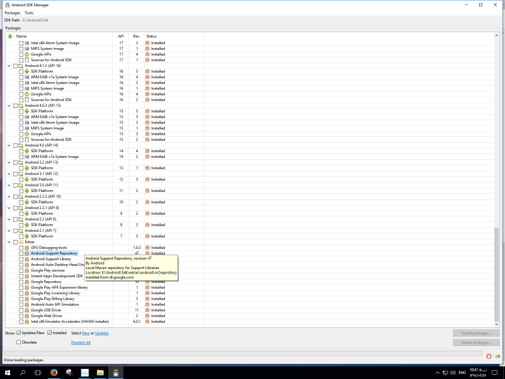505x379 pixels.
Task: Collapse the Extras tree section
Action: (x=8, y=242)
